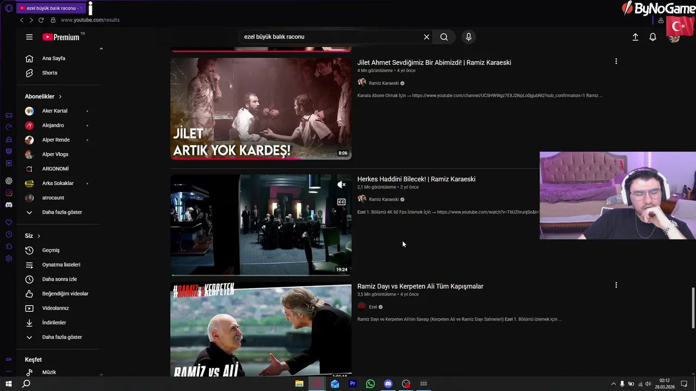Open the Opera GX main menu logo

(x=9, y=8)
